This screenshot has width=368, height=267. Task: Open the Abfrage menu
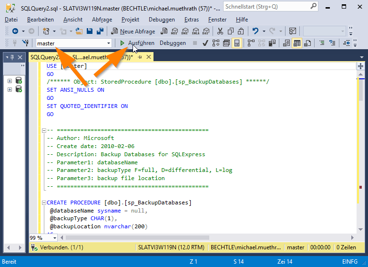pos(102,20)
